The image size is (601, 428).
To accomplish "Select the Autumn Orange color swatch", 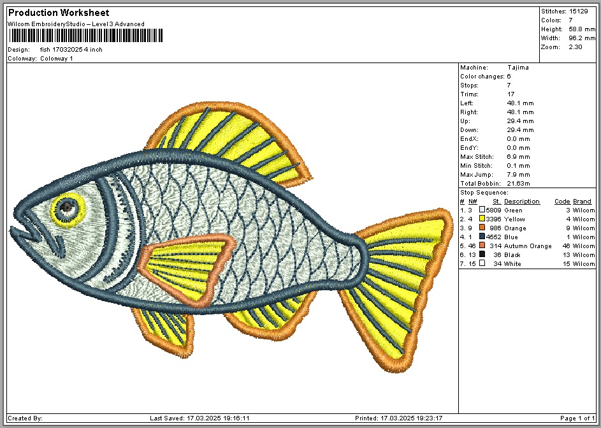I will 482,246.
